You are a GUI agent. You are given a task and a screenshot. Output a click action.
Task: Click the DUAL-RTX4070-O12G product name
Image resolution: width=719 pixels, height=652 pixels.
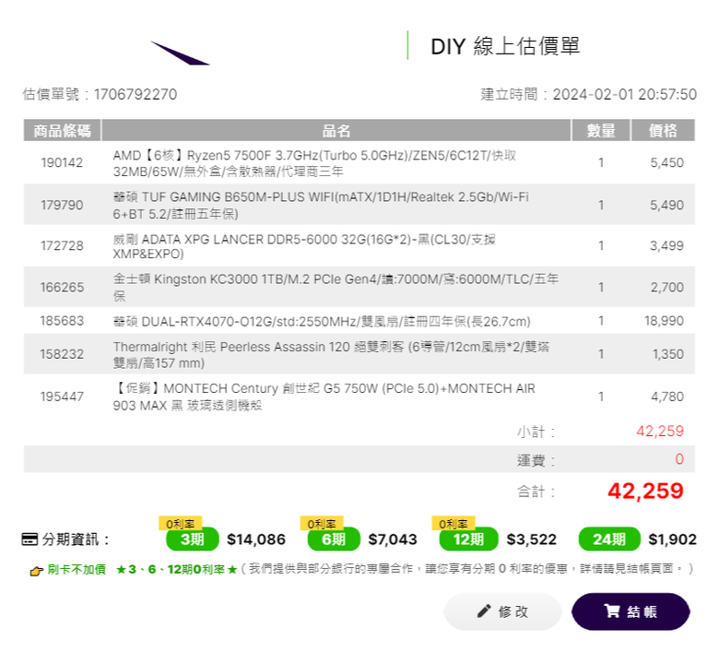pyautogui.click(x=322, y=321)
